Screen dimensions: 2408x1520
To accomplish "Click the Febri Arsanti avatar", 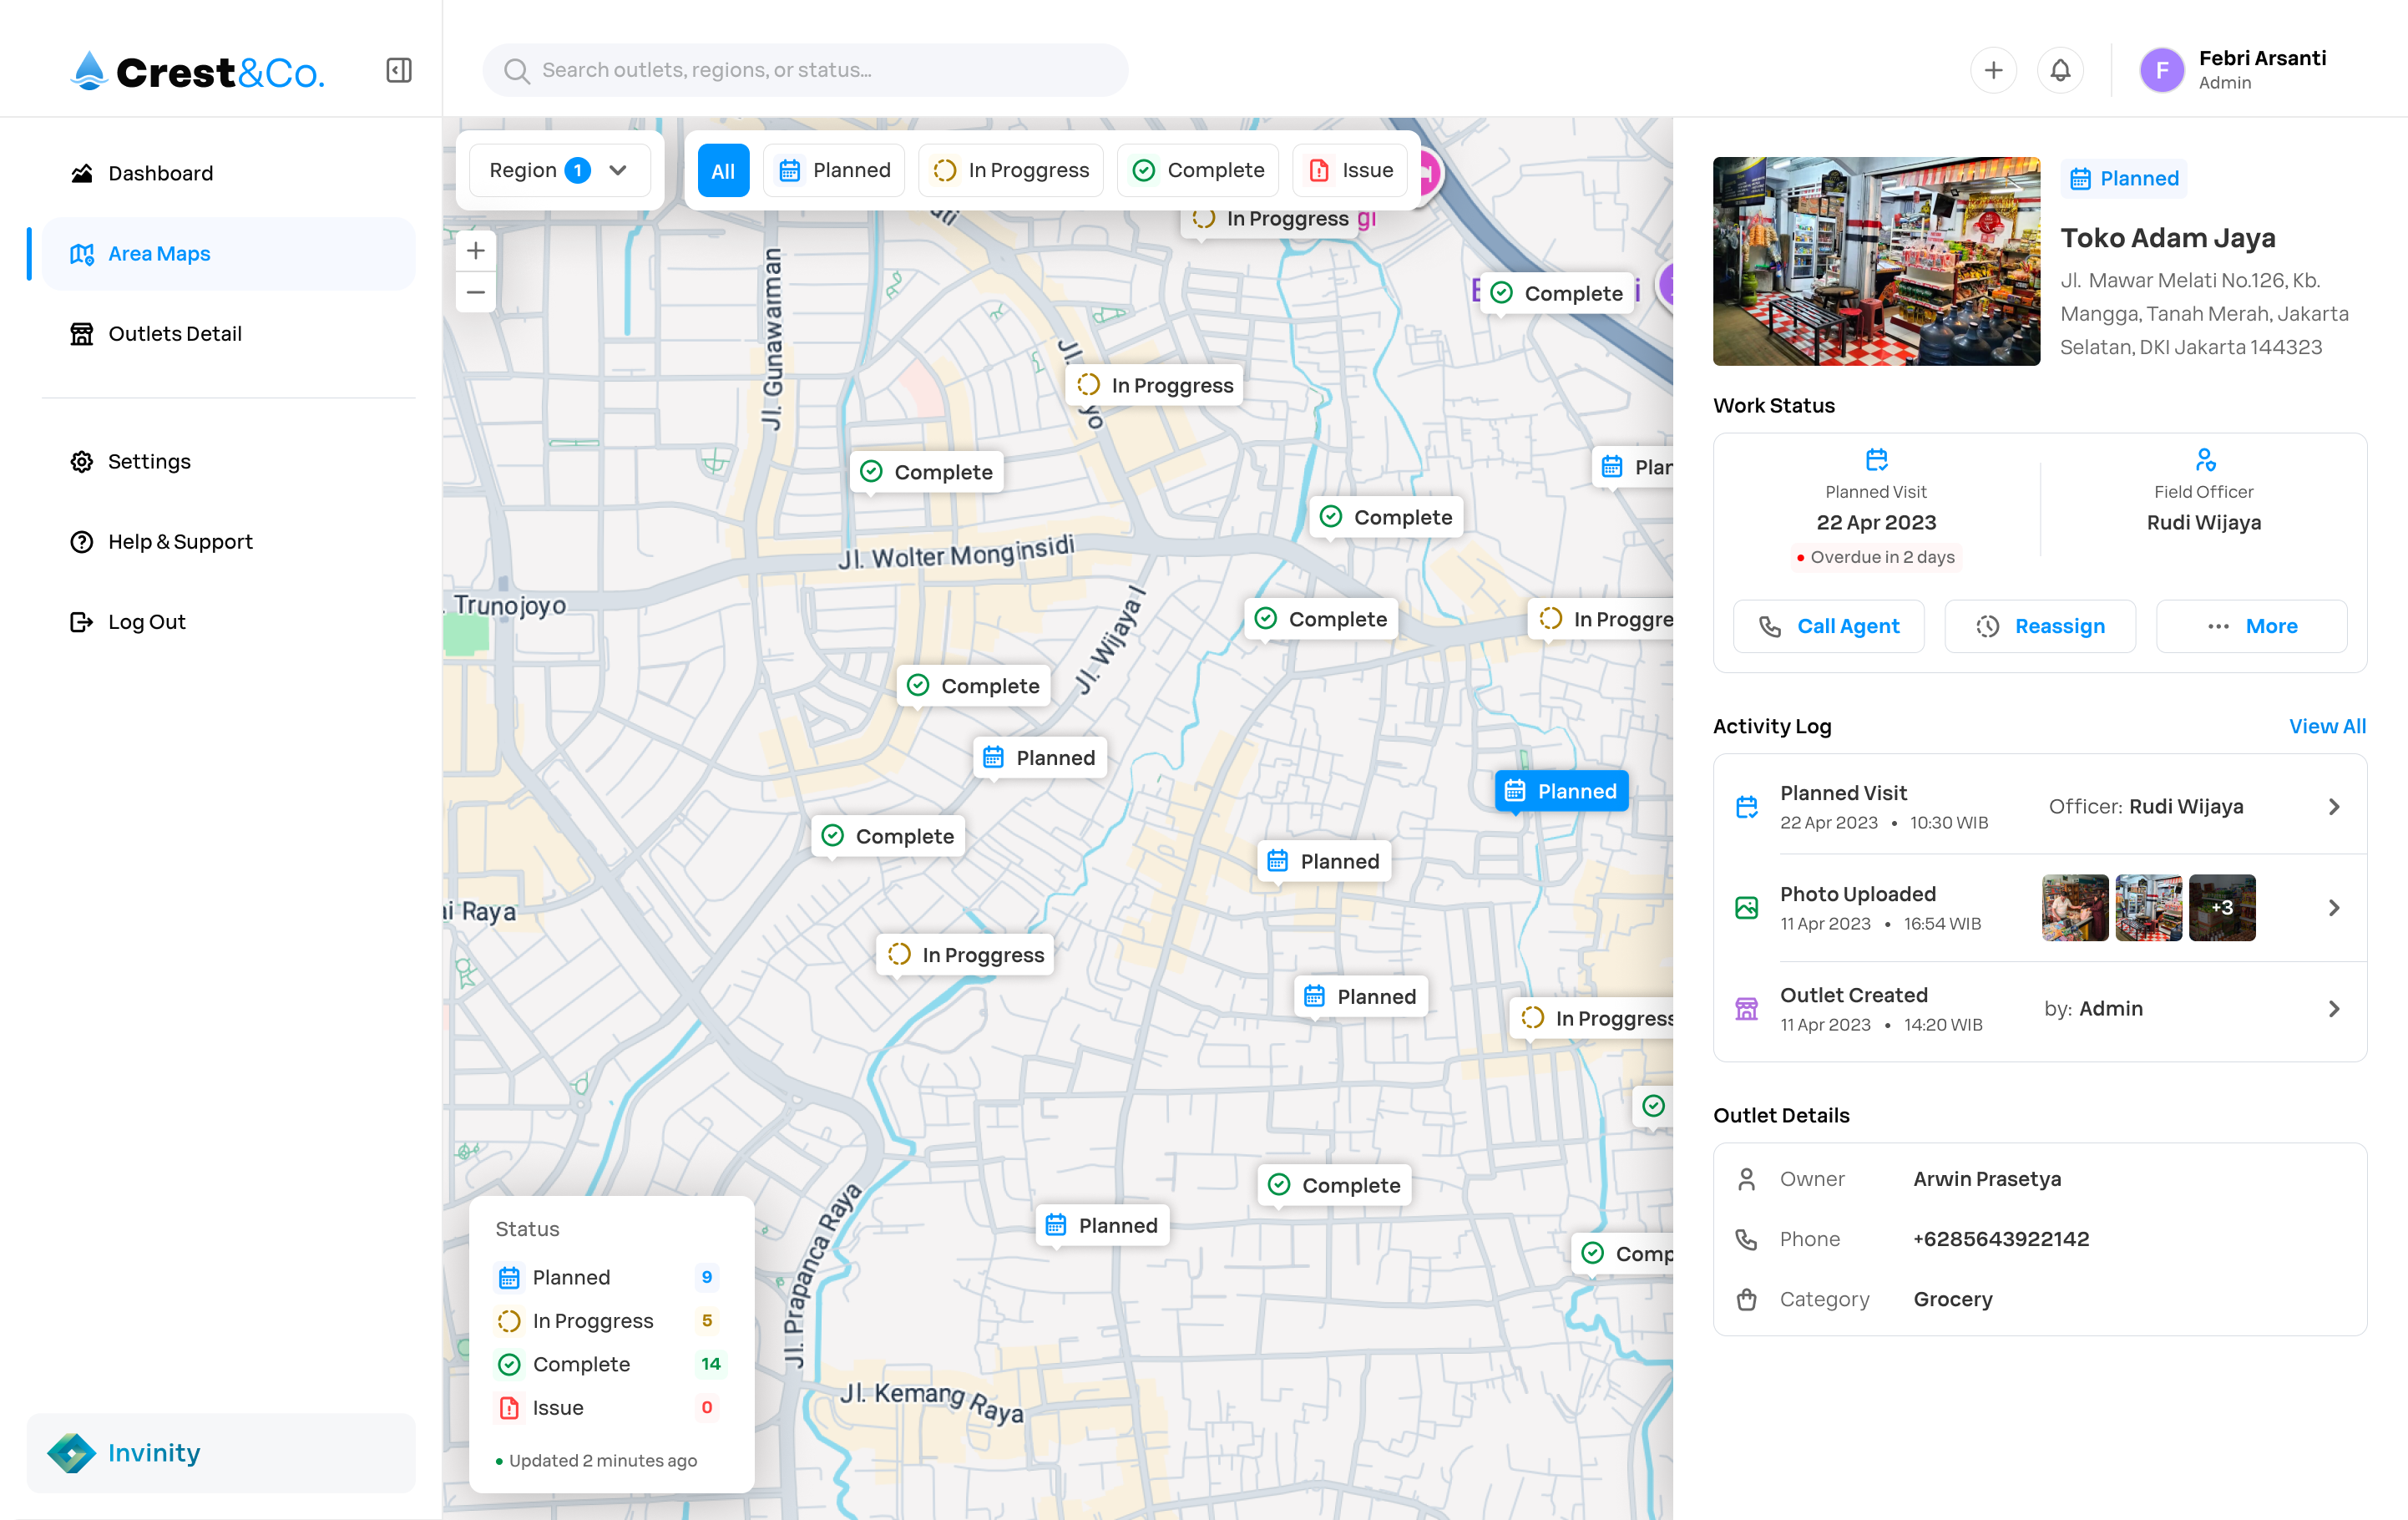I will [2162, 70].
